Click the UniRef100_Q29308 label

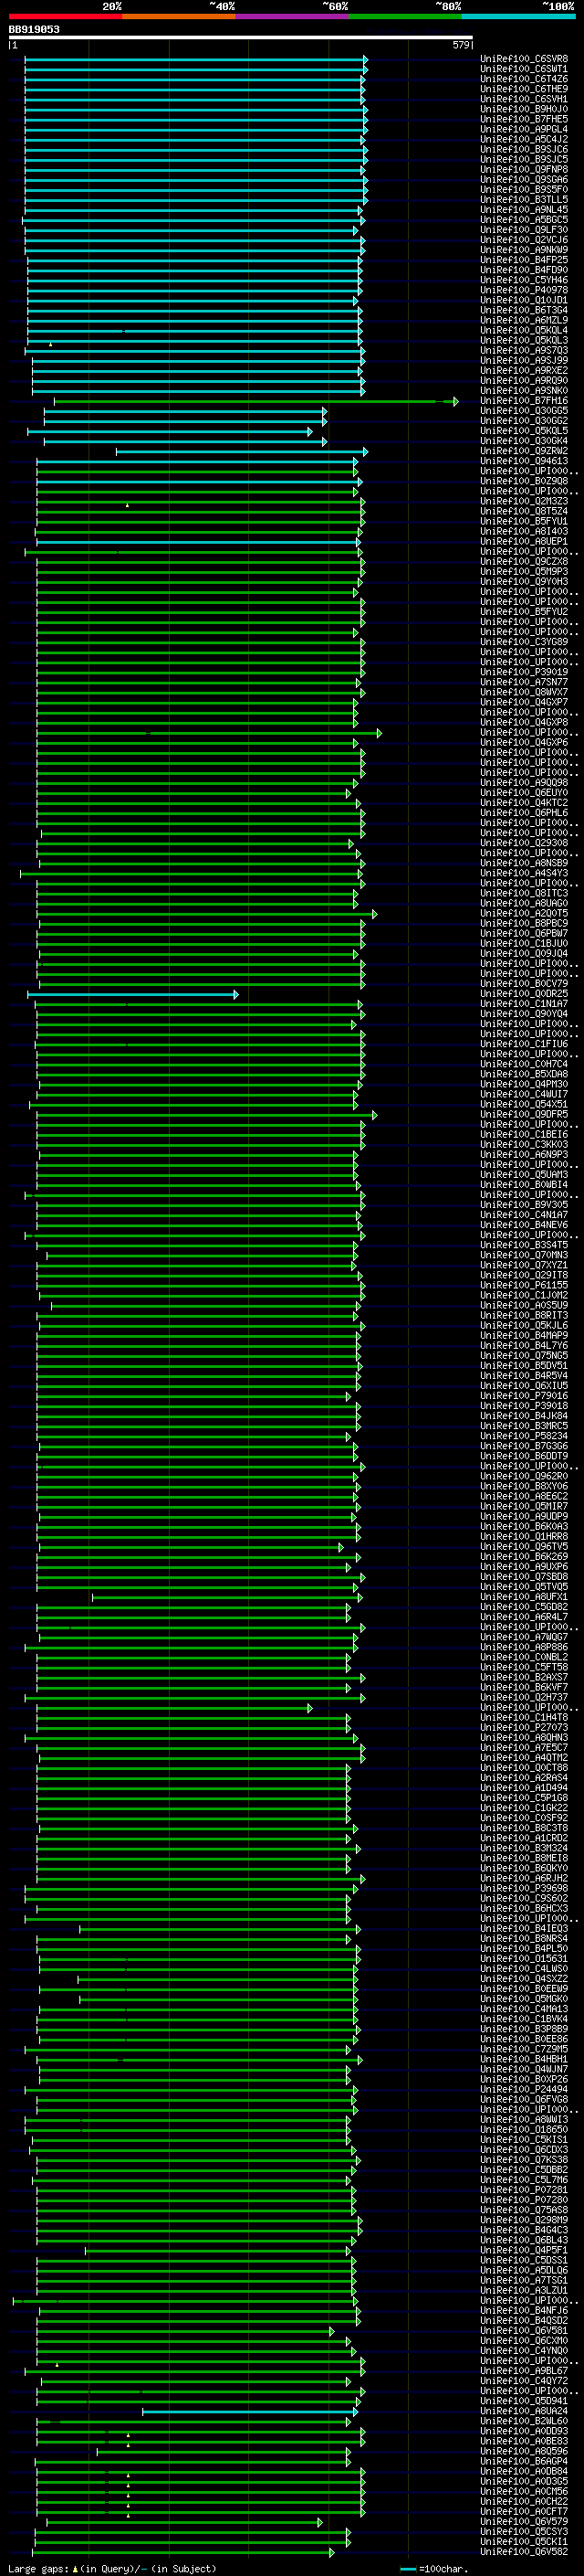point(524,843)
